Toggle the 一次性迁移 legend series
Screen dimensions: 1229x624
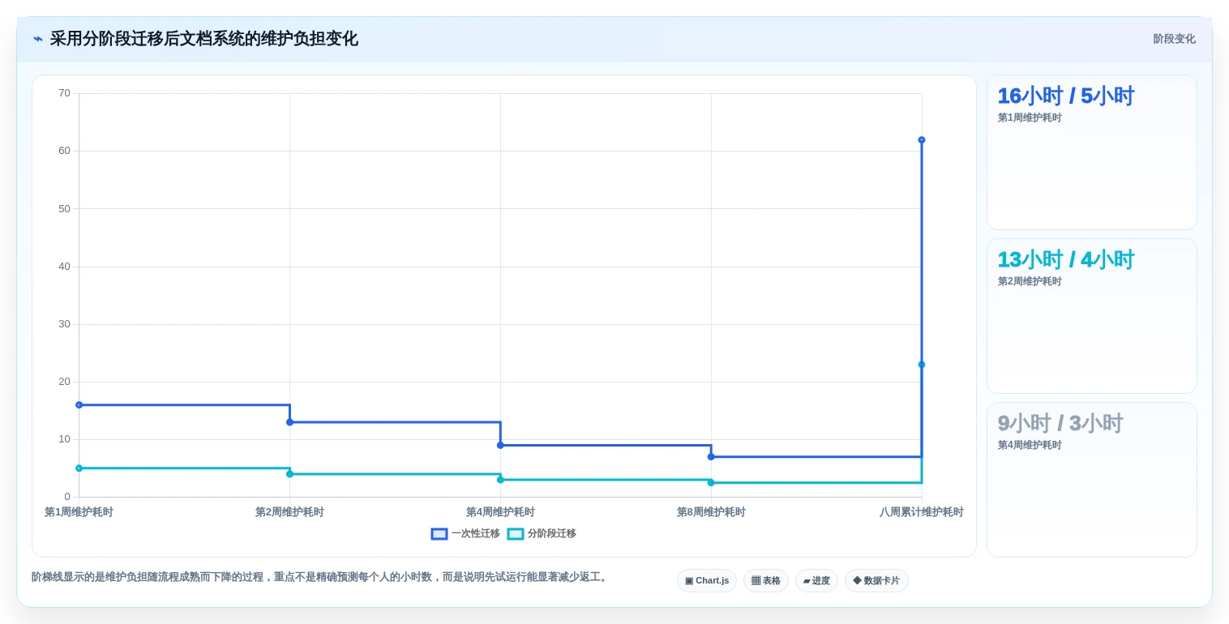(x=465, y=534)
